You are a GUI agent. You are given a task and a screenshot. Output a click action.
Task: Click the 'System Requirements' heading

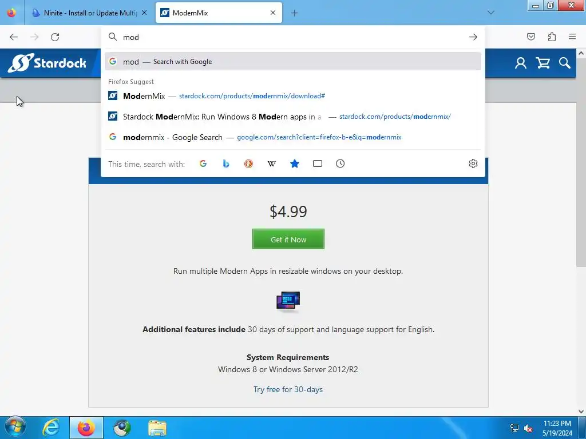(288, 357)
